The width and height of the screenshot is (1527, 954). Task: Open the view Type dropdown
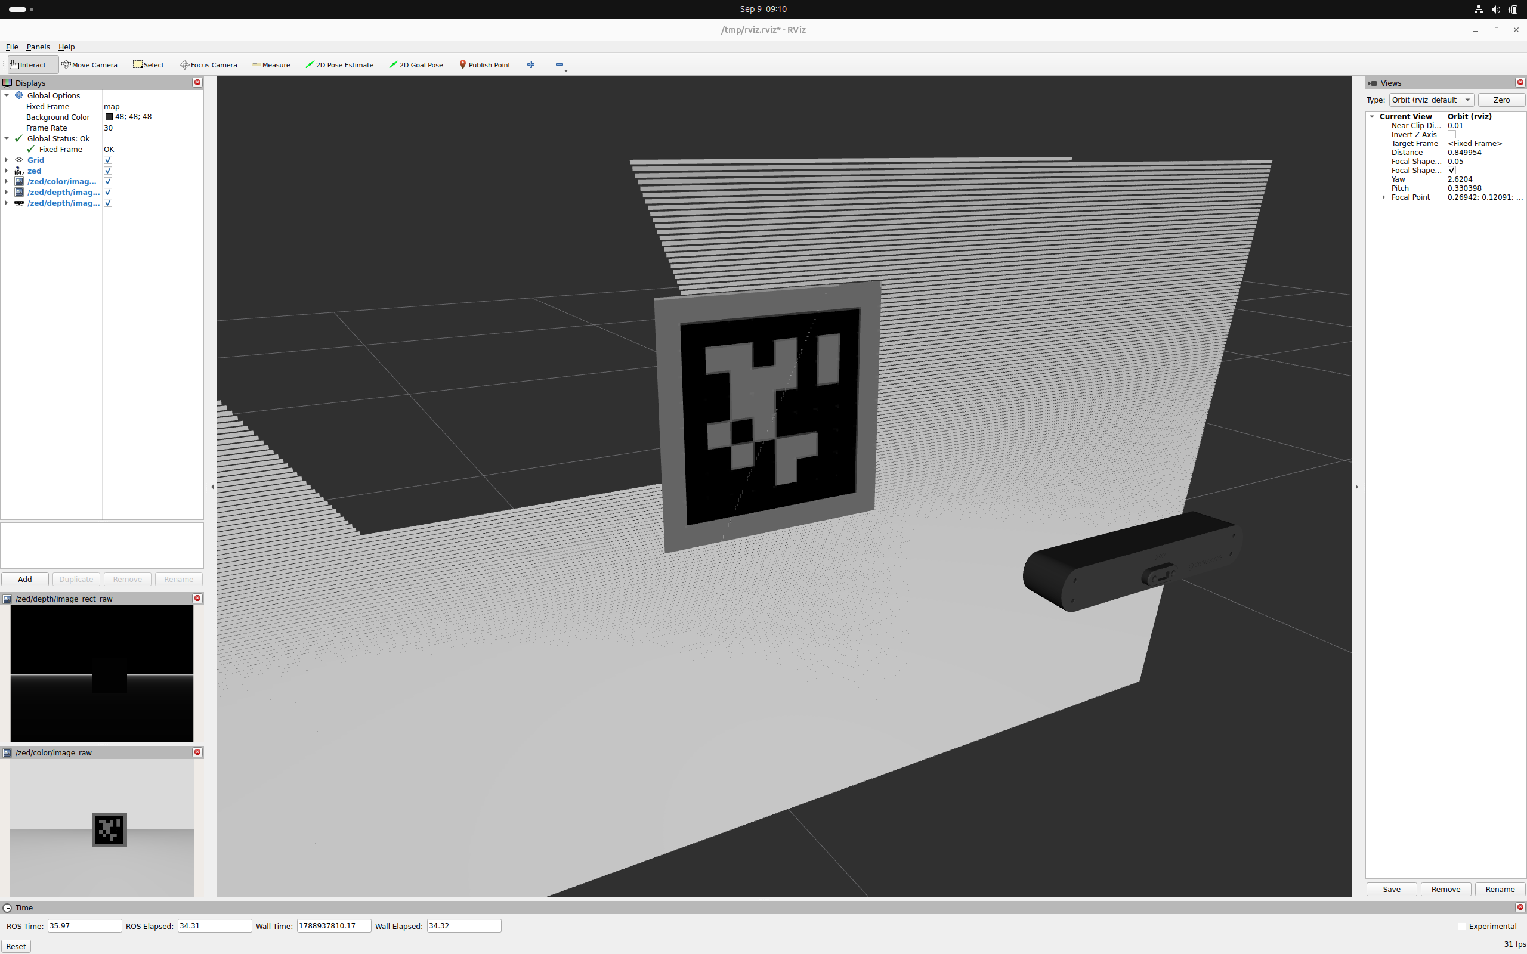click(1431, 100)
